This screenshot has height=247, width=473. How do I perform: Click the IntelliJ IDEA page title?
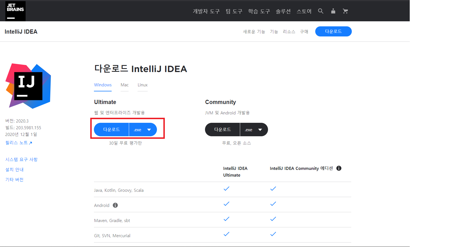21,32
